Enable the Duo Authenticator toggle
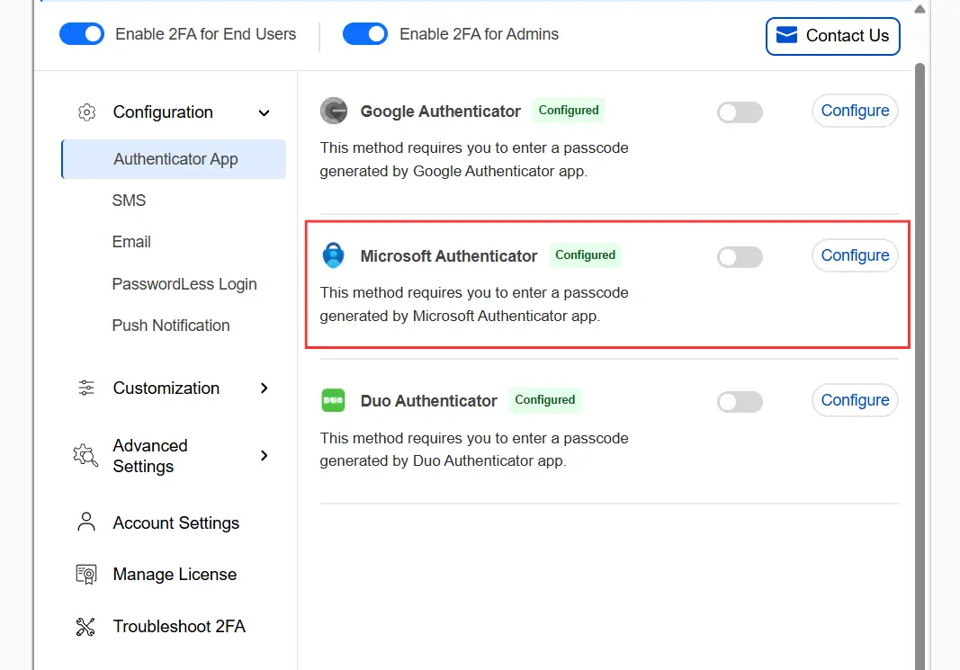Screen dimensions: 960x670 pos(740,402)
